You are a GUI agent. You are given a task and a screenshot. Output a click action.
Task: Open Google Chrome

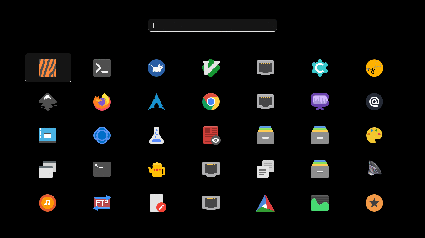coord(211,102)
